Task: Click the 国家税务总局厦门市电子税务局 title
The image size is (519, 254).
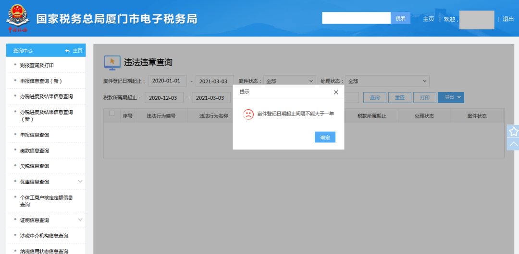Action: (116, 19)
